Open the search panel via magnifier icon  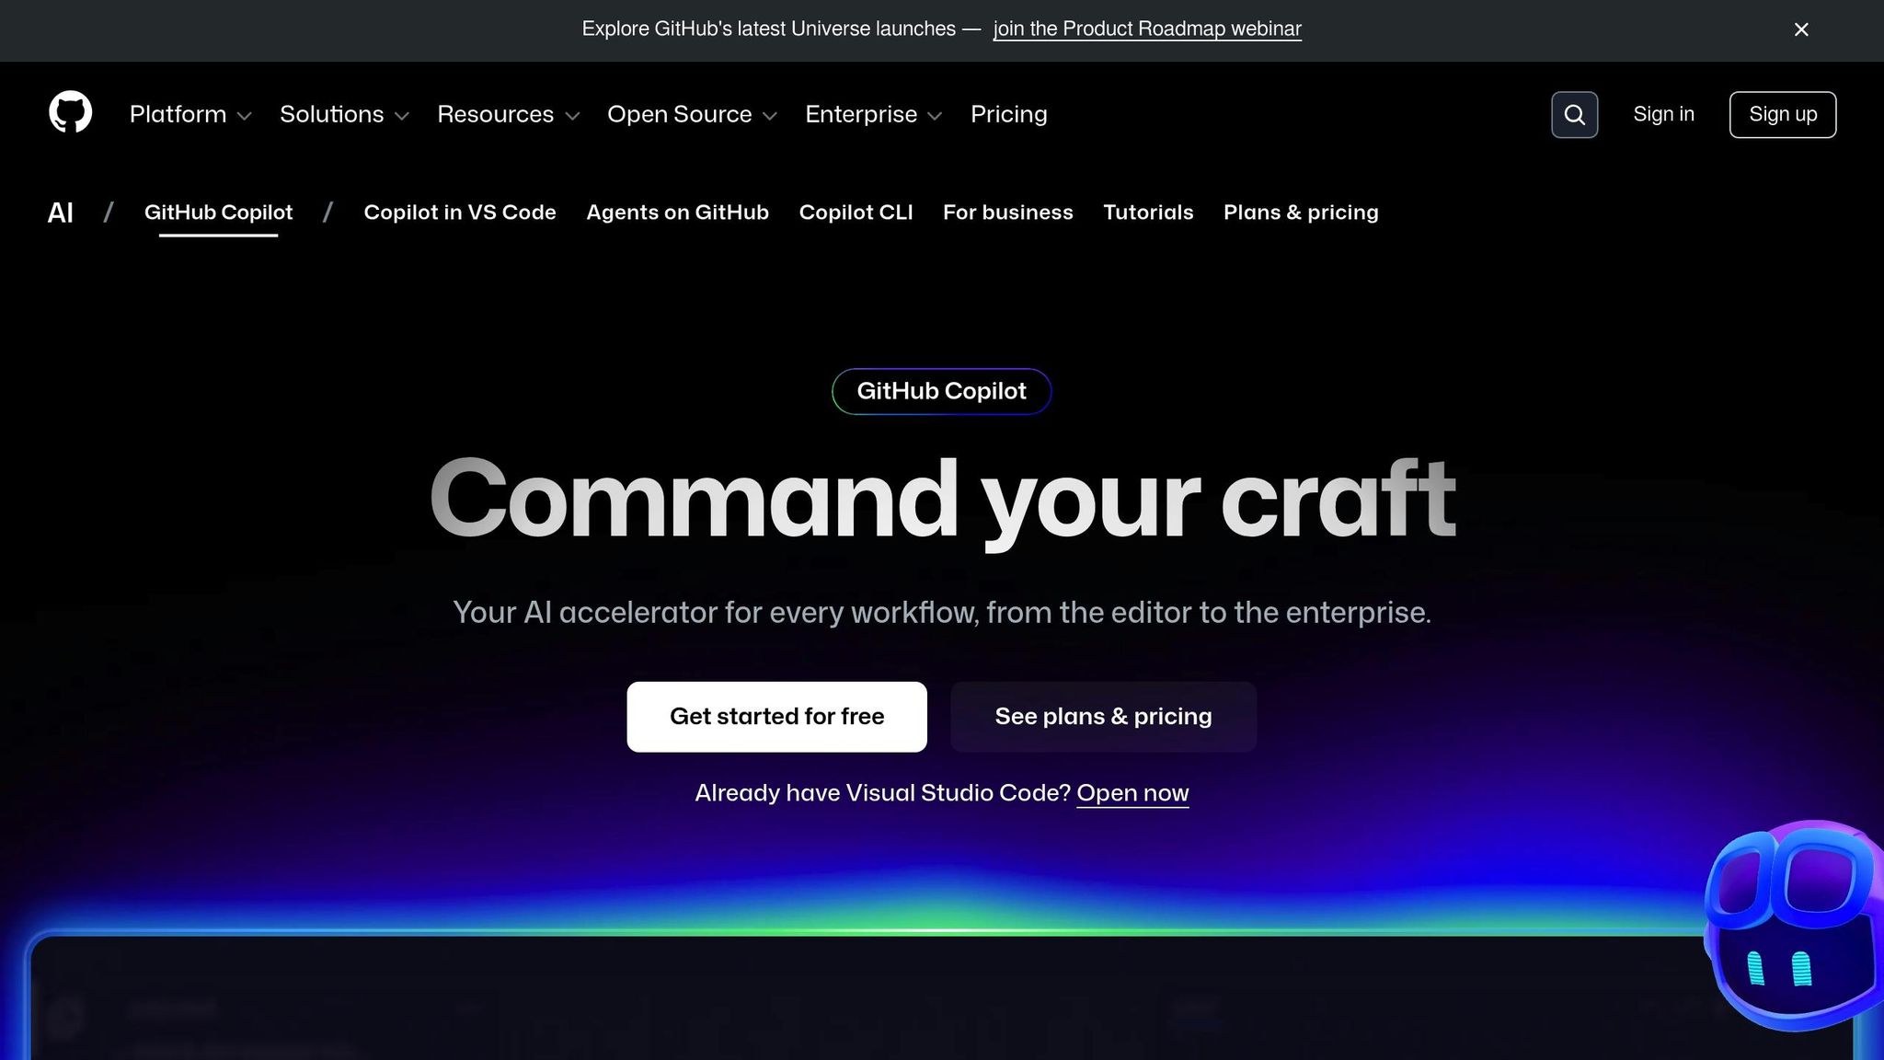[x=1574, y=114]
